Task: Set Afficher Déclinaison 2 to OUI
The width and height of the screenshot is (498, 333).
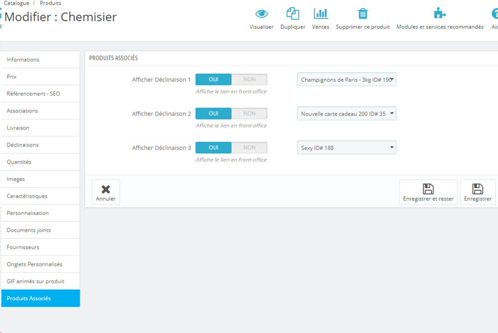Action: 214,113
